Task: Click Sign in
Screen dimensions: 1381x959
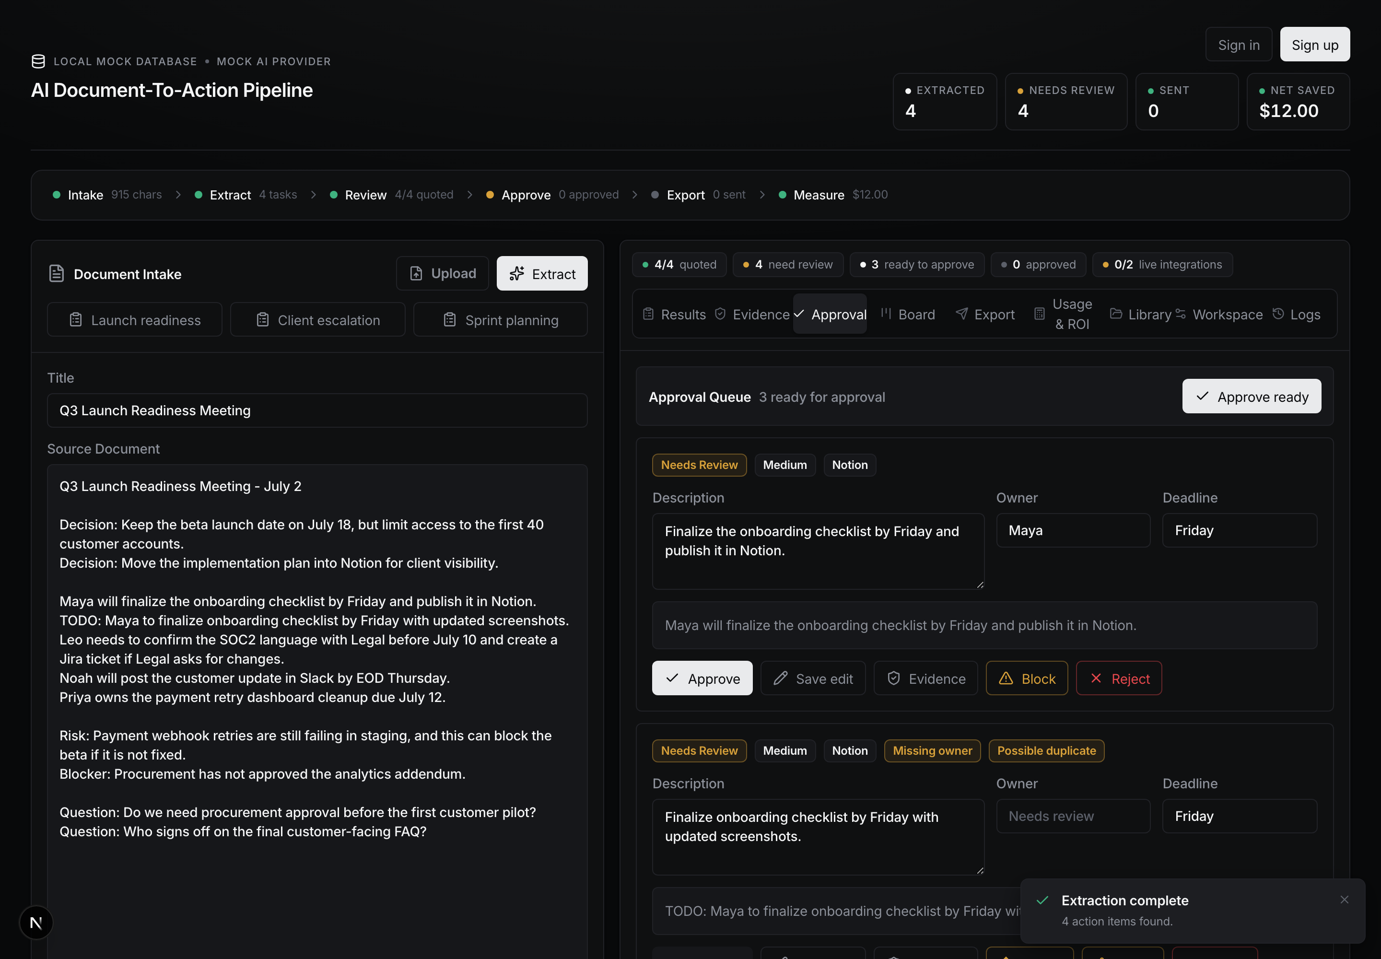Action: pyautogui.click(x=1239, y=45)
